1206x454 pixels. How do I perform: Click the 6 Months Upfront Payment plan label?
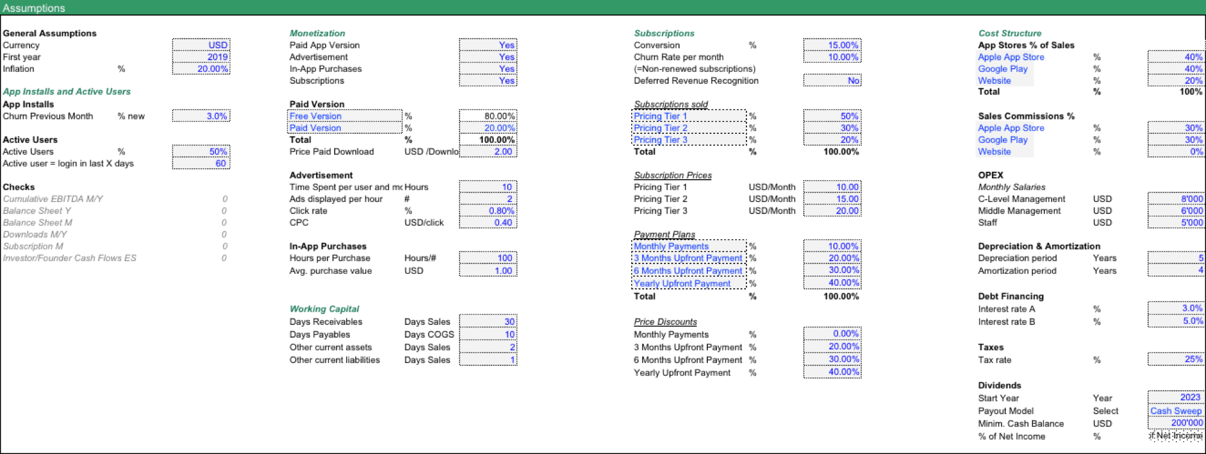pyautogui.click(x=689, y=271)
